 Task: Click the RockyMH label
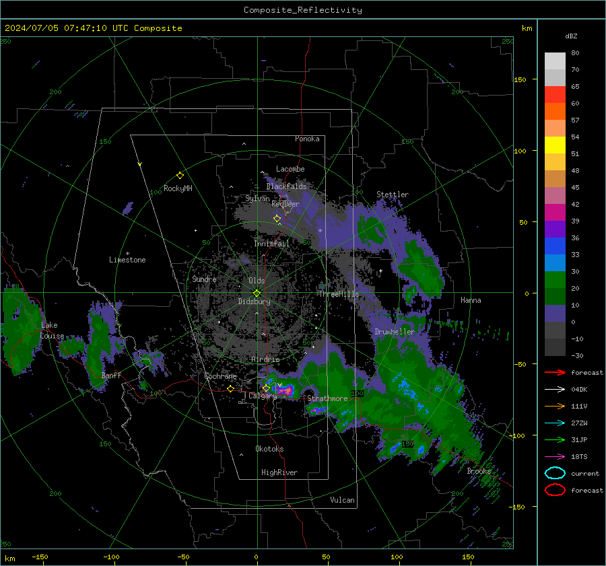pyautogui.click(x=178, y=188)
